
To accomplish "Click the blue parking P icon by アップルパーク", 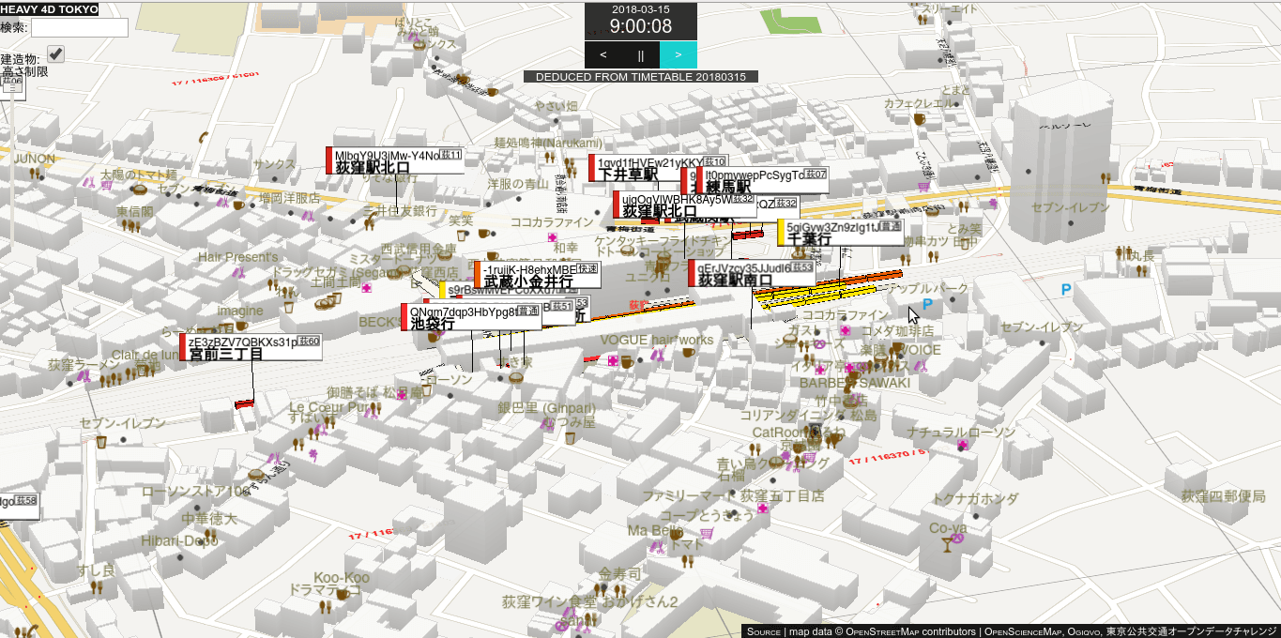I will pyautogui.click(x=927, y=305).
